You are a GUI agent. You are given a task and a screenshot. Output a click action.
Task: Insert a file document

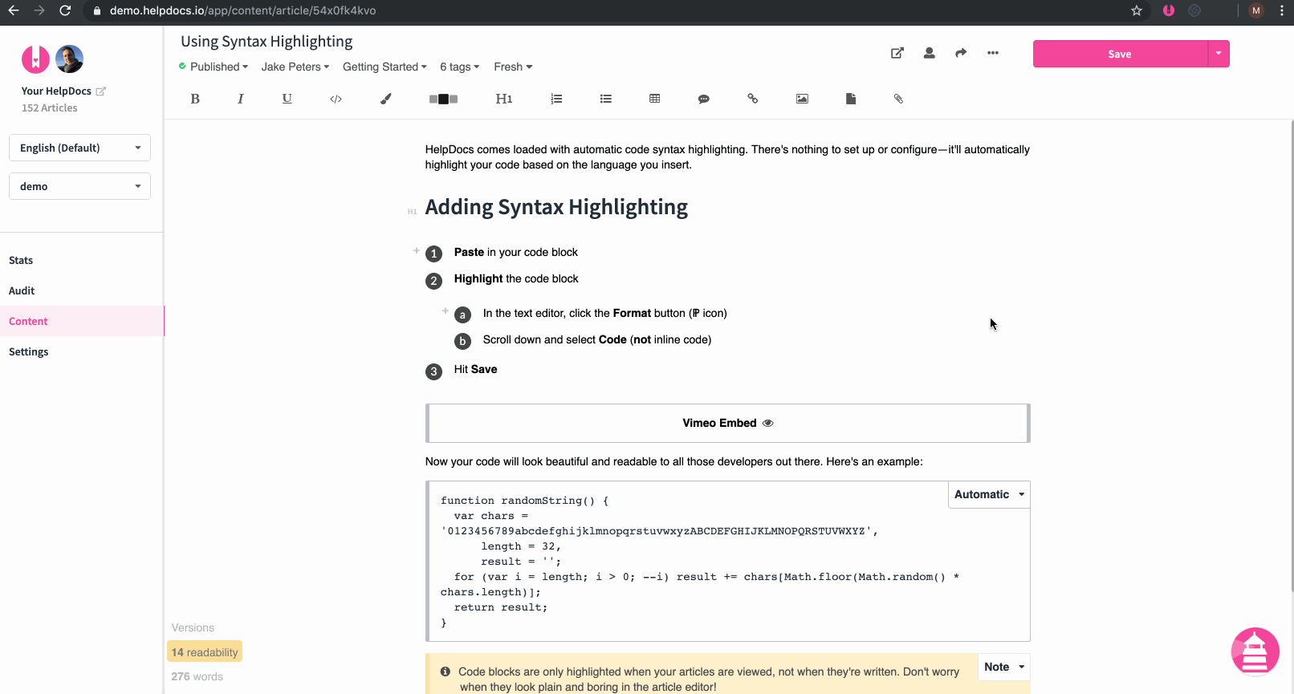pos(851,99)
